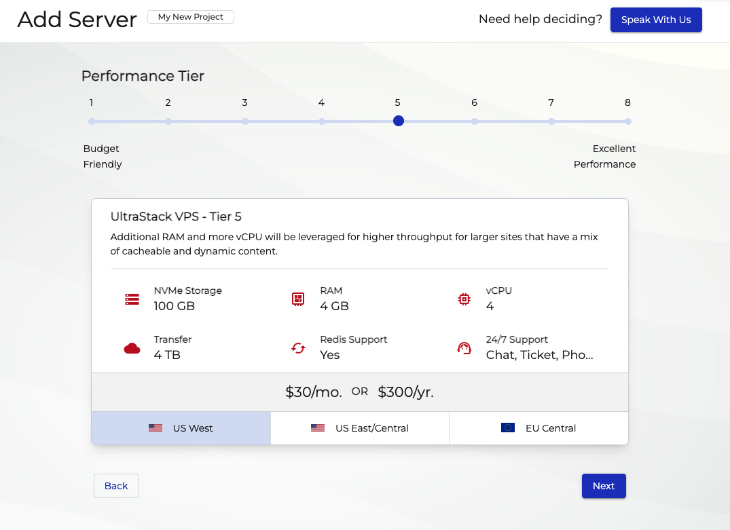Click the NVMe Storage server icon
The image size is (730, 530).
click(132, 299)
